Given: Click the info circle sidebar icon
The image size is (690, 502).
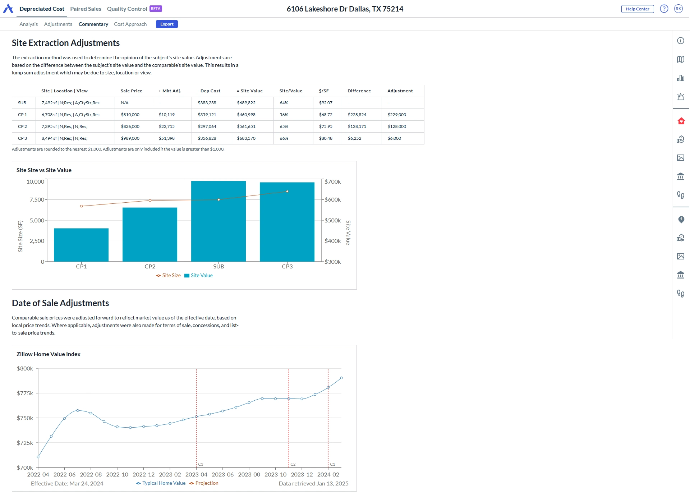Looking at the screenshot, I should click(x=680, y=41).
